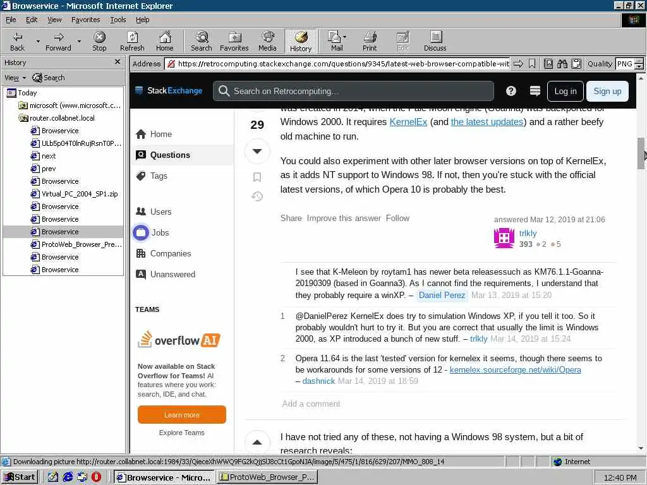This screenshot has width=647, height=485.
Task: Click the 'Add a comment' link
Action: pyautogui.click(x=311, y=404)
